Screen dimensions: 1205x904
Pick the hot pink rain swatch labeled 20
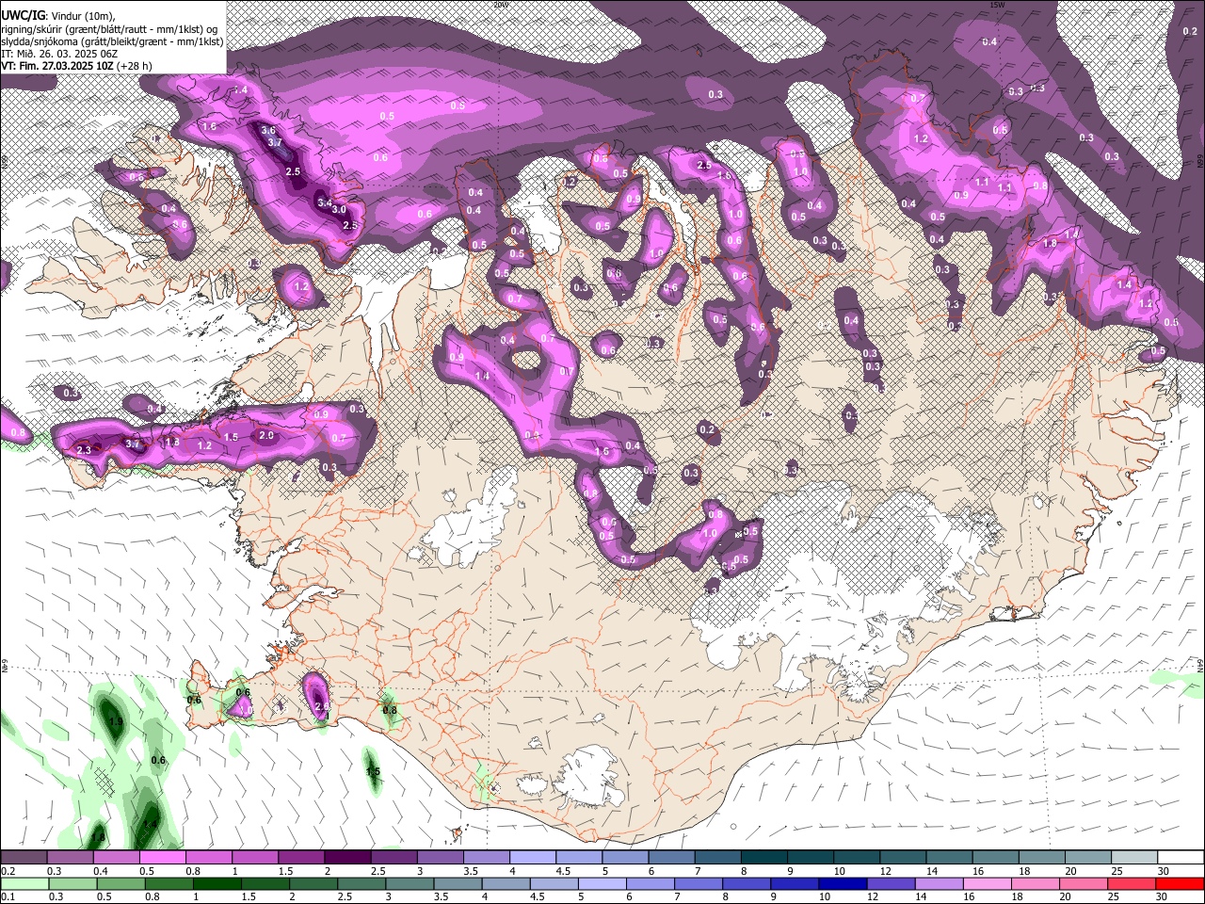pyautogui.click(x=1084, y=883)
